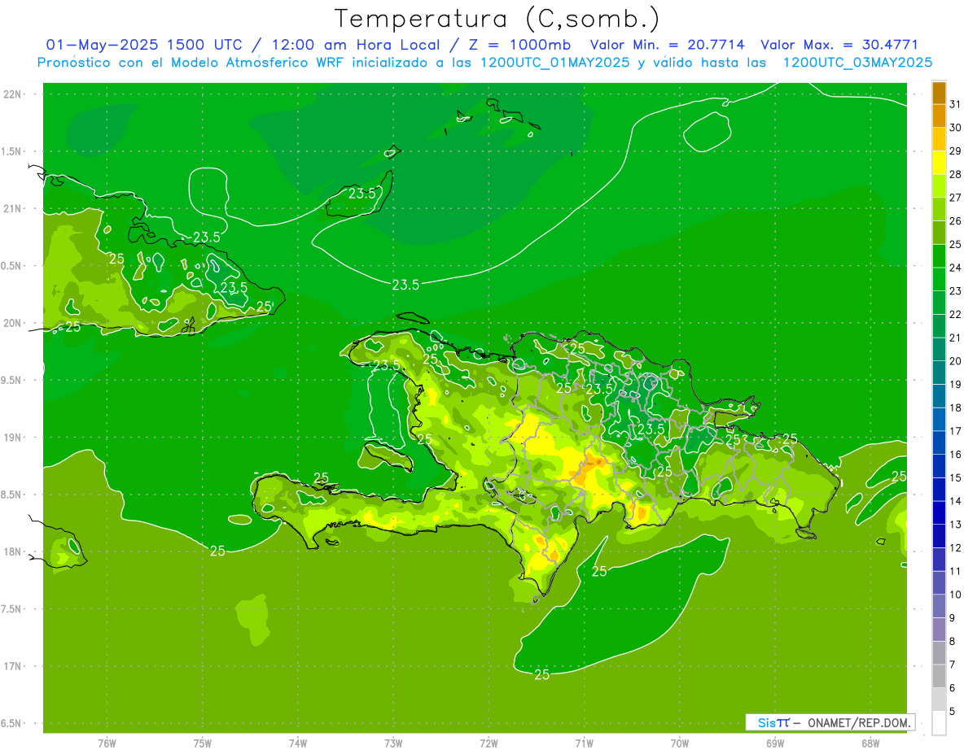This screenshot has width=977, height=754.
Task: Click the 14 label on the color scale
Action: pyautogui.click(x=956, y=501)
